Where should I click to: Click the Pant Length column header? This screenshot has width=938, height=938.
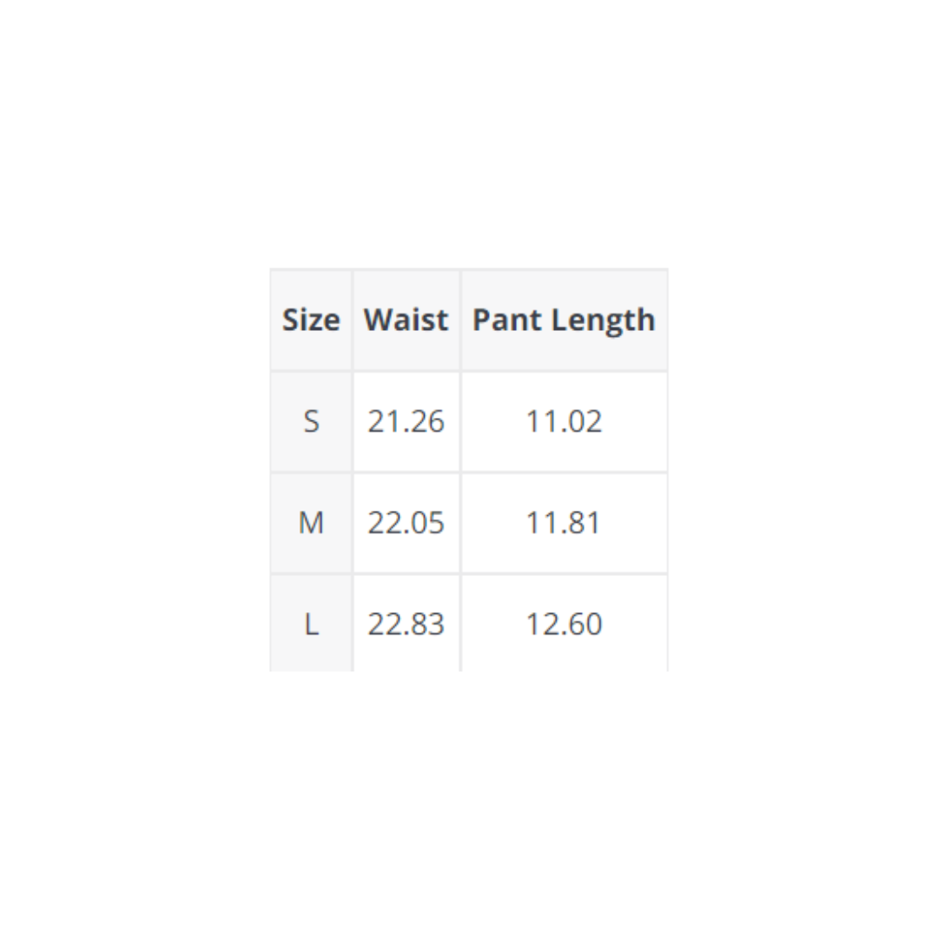(564, 320)
